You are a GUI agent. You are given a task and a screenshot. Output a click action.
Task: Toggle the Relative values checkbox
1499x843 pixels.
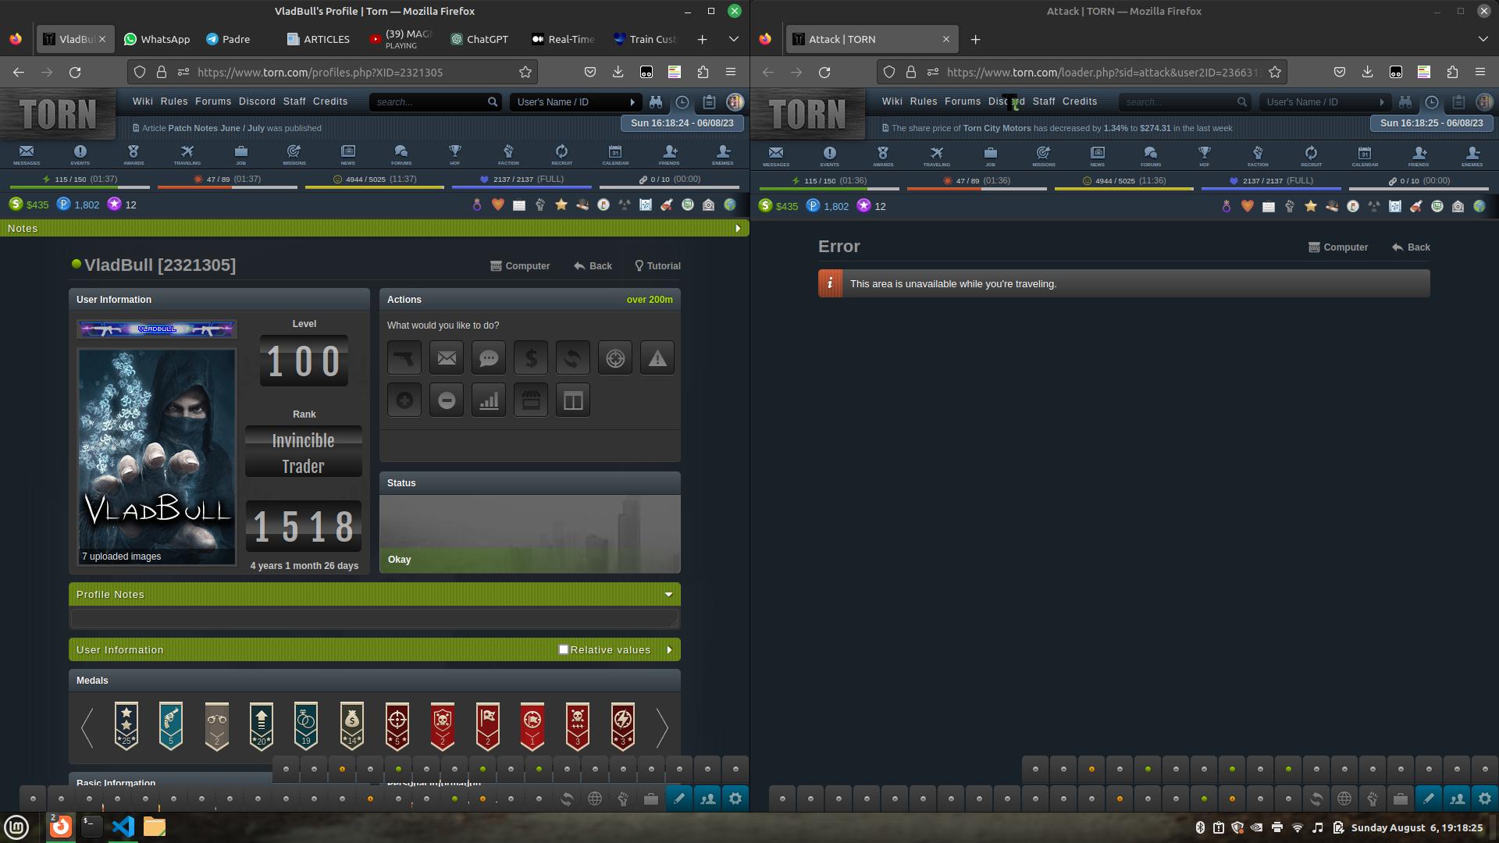click(x=564, y=649)
